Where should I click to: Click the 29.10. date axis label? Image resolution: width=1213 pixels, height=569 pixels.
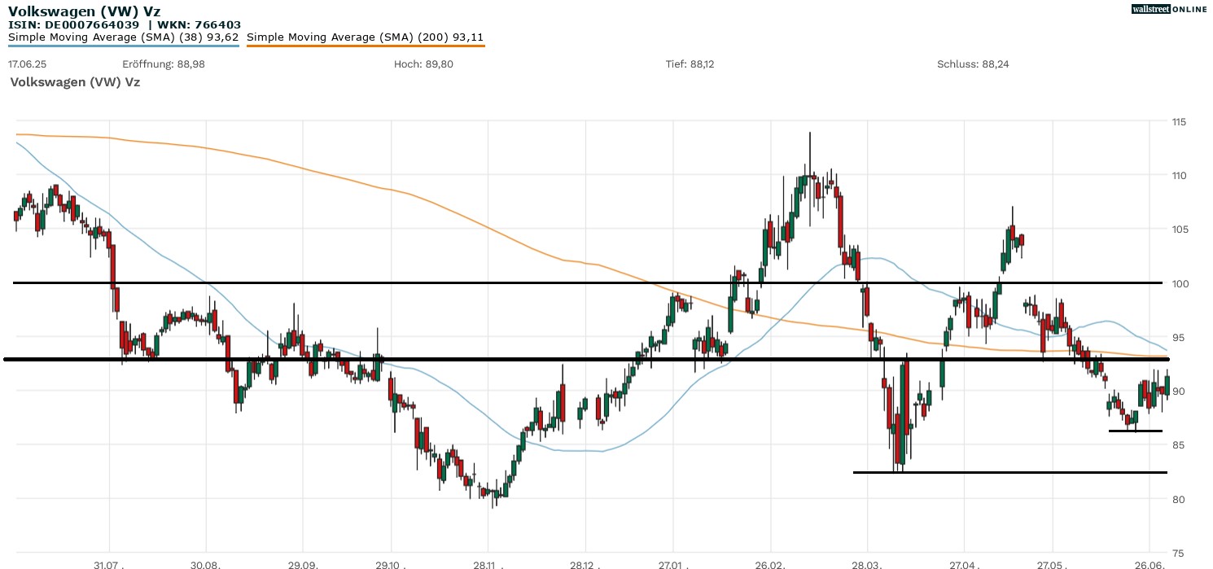tap(391, 564)
